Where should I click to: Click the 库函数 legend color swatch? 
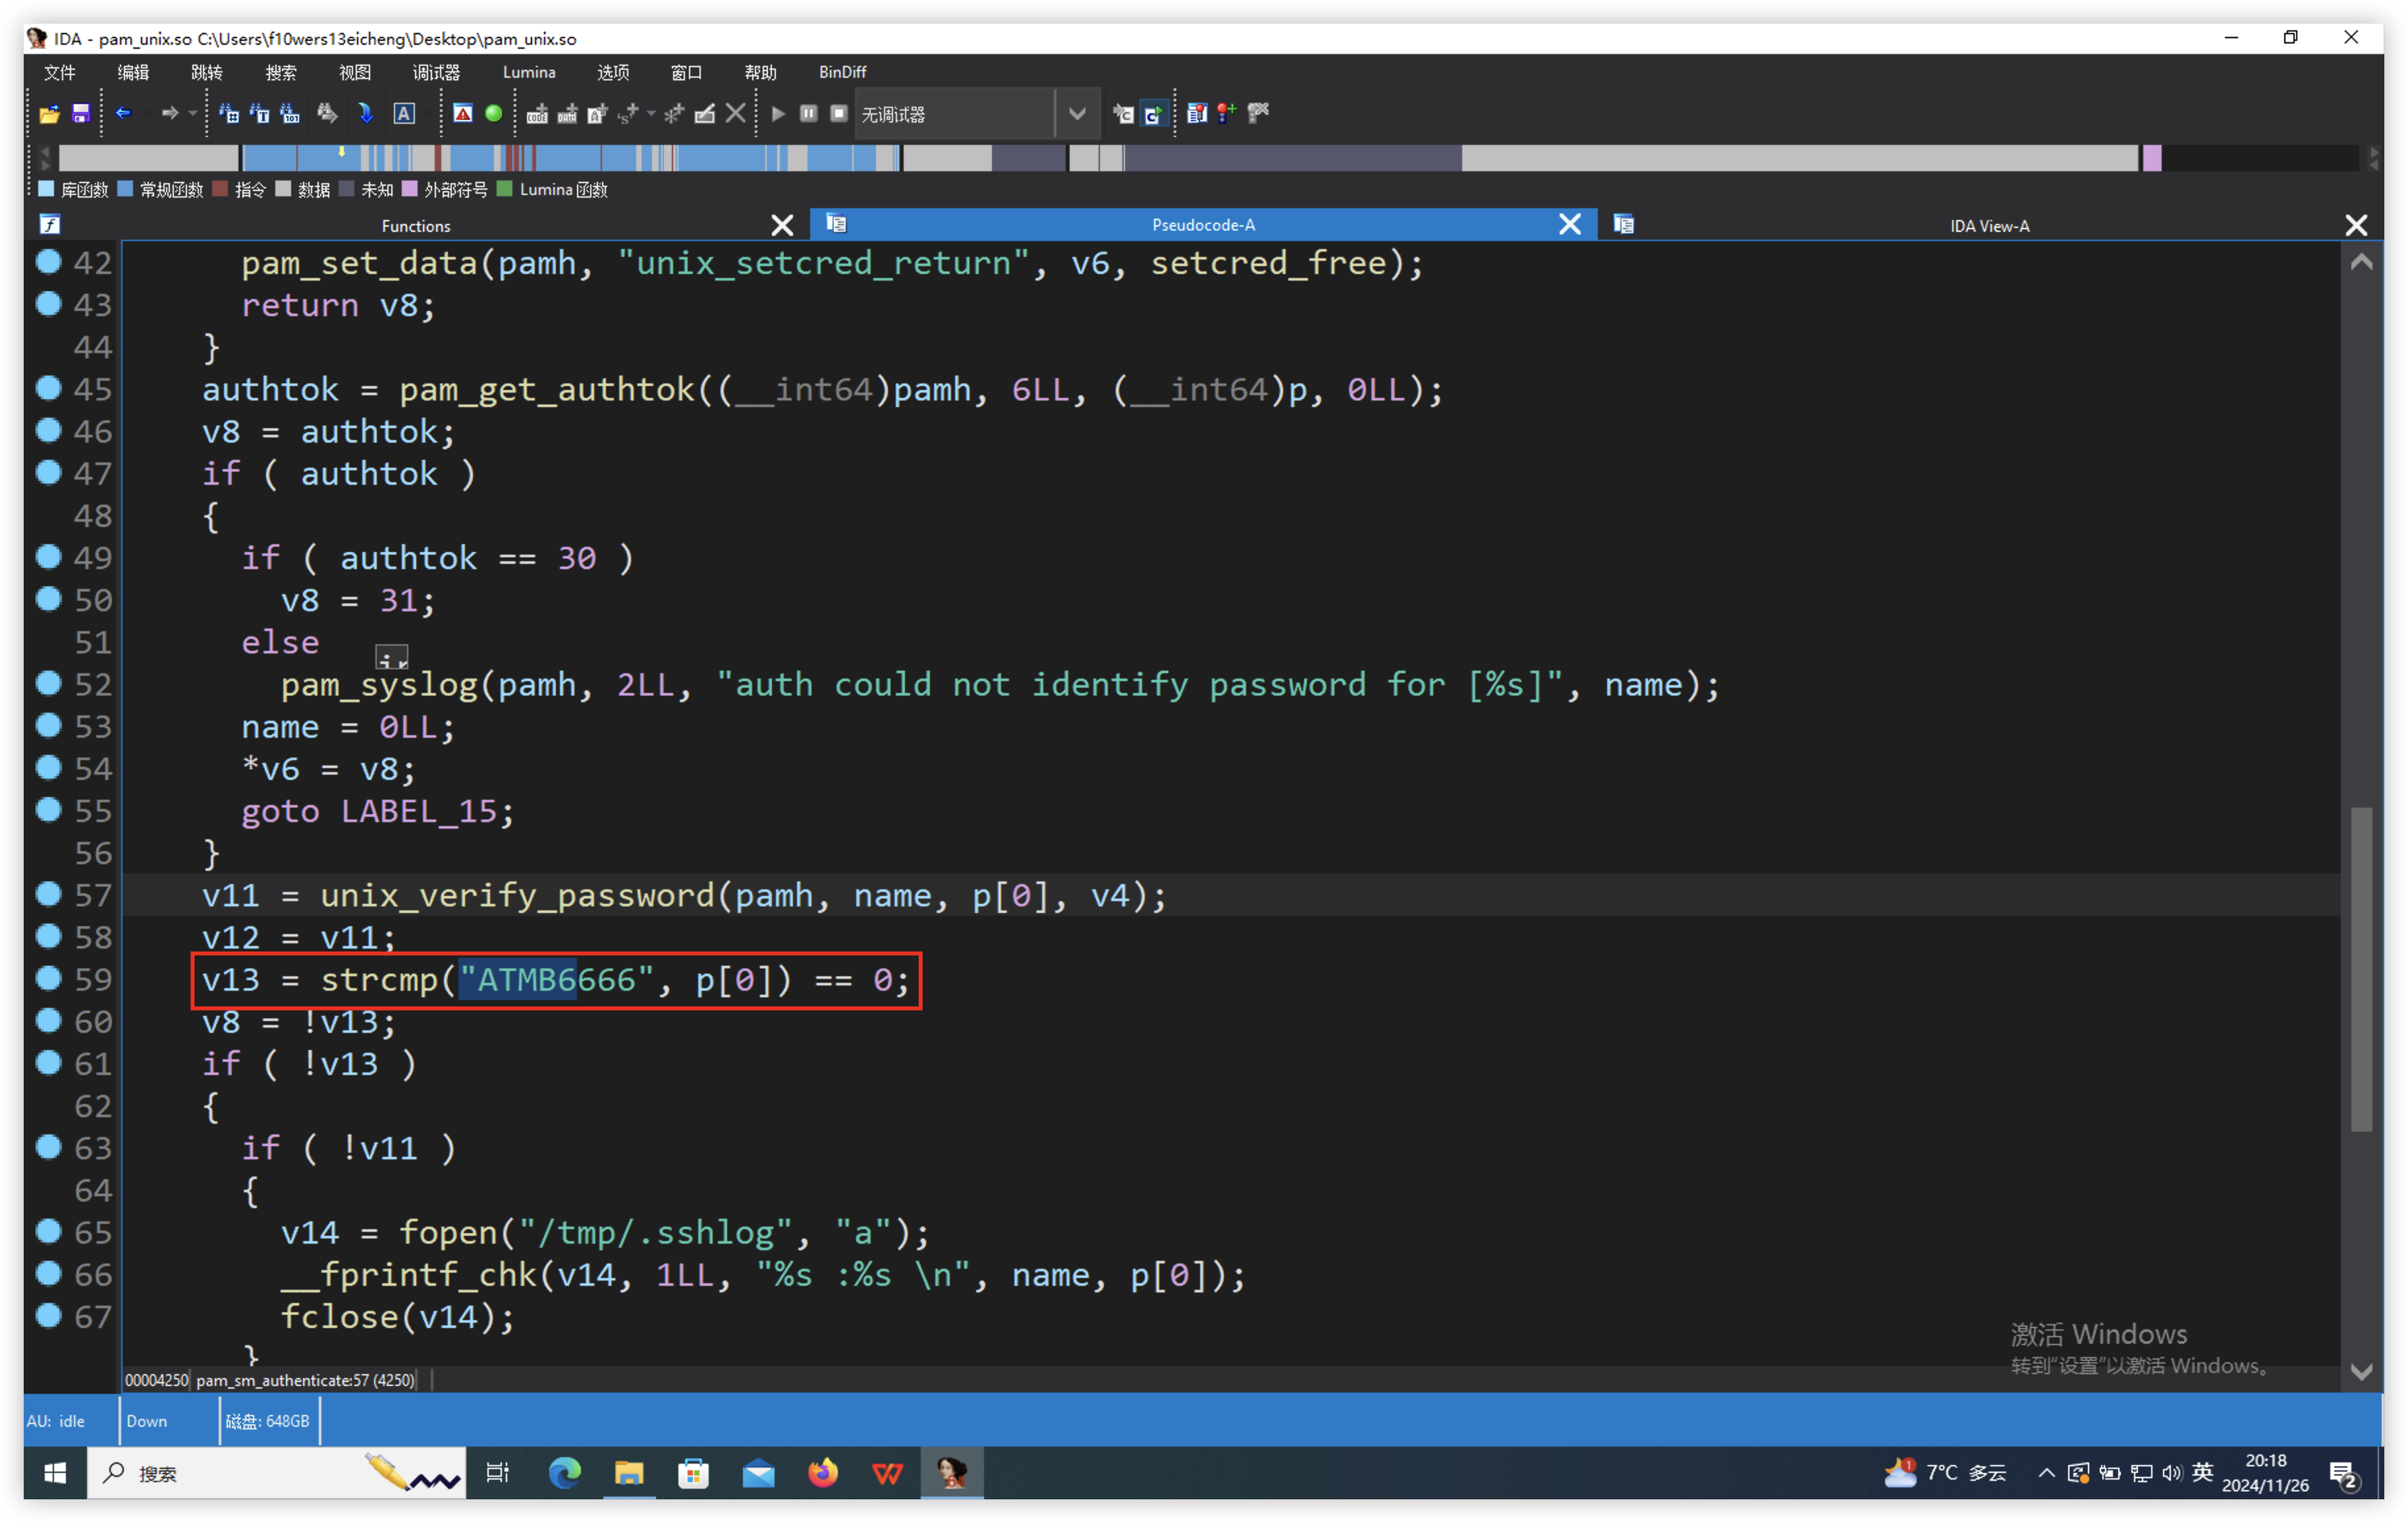(46, 188)
